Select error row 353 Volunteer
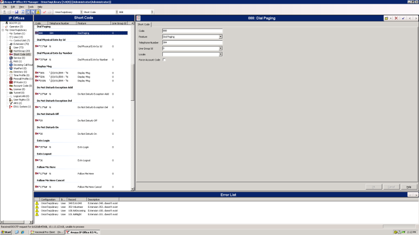 (76, 207)
